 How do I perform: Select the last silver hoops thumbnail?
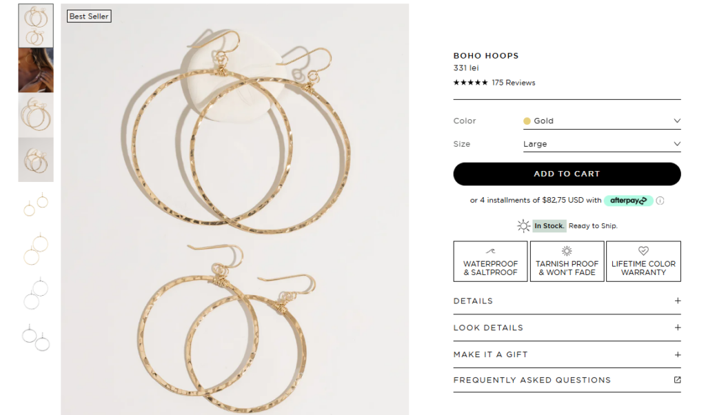(x=36, y=338)
